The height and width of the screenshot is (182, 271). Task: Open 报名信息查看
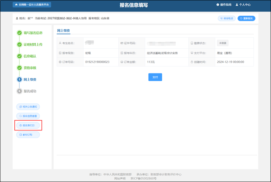tap(28, 116)
